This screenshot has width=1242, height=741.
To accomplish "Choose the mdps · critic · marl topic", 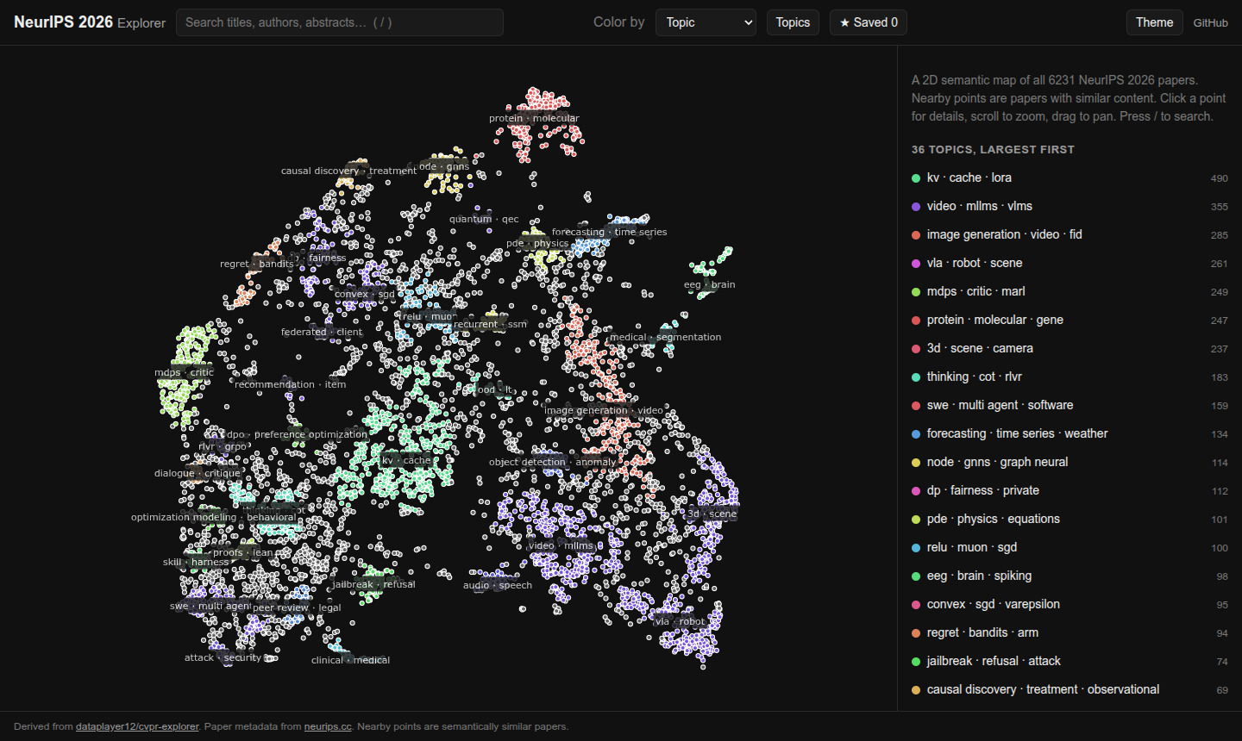I will coord(1069,291).
